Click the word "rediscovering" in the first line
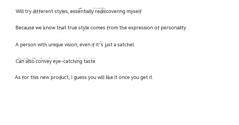This screenshot has width=239, height=125. pos(110,12)
